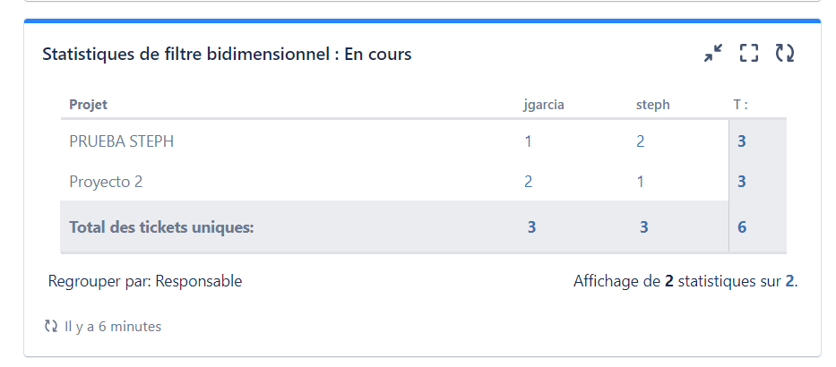The height and width of the screenshot is (367, 836).
Task: Open the row total 3 for Proyecto 2
Action: click(x=742, y=182)
